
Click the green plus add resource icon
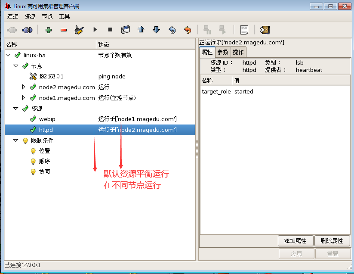click(x=48, y=30)
